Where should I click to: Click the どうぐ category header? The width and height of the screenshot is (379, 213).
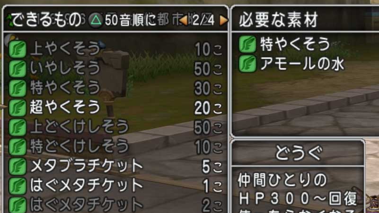click(299, 153)
